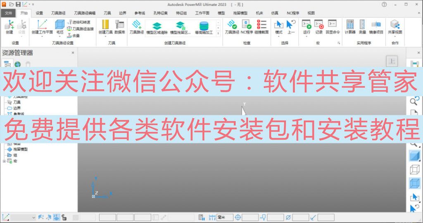
Task: Click the 创建刀具 icon
Action: coord(105,25)
